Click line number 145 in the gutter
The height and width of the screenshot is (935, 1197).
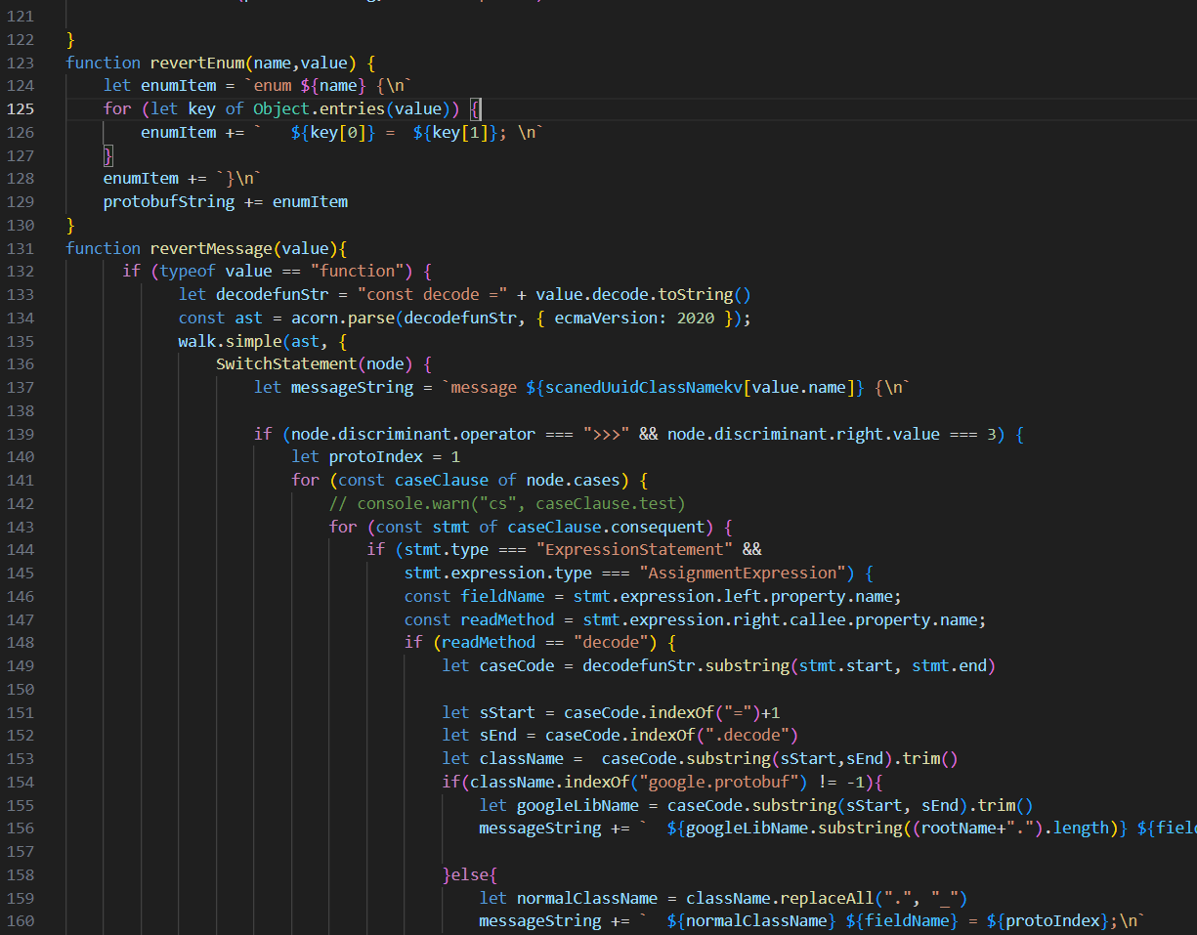coord(21,574)
